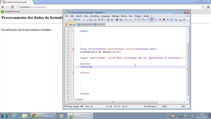This screenshot has height=119, width=211.
Task: Open the Janela menu
Action: tap(146, 16)
